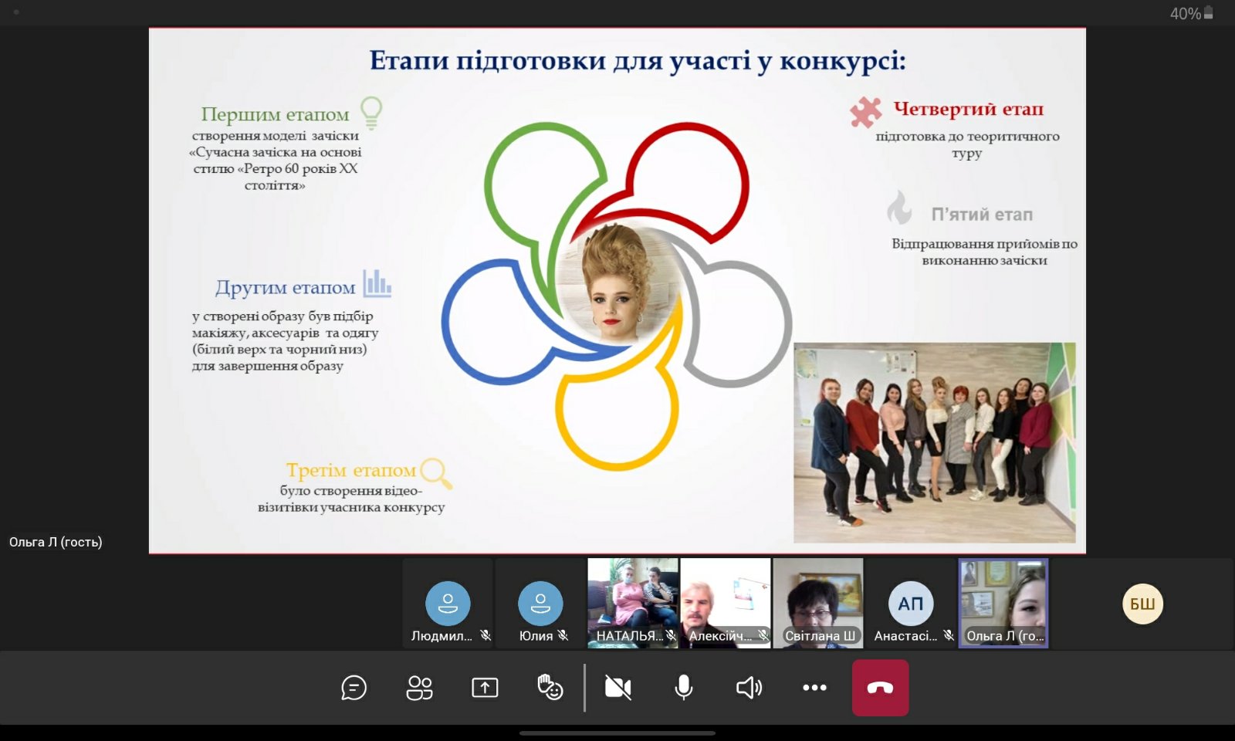
Task: Tap the Алексійч... video thumbnail
Action: (726, 602)
